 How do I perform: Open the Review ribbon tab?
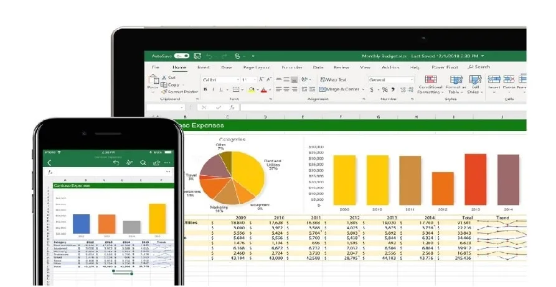click(x=341, y=67)
